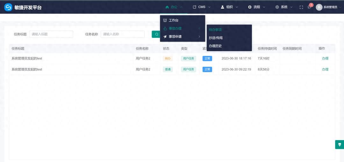The height and width of the screenshot is (162, 344).
Task: Click the gear icon beside 系统
Action: click(277, 7)
